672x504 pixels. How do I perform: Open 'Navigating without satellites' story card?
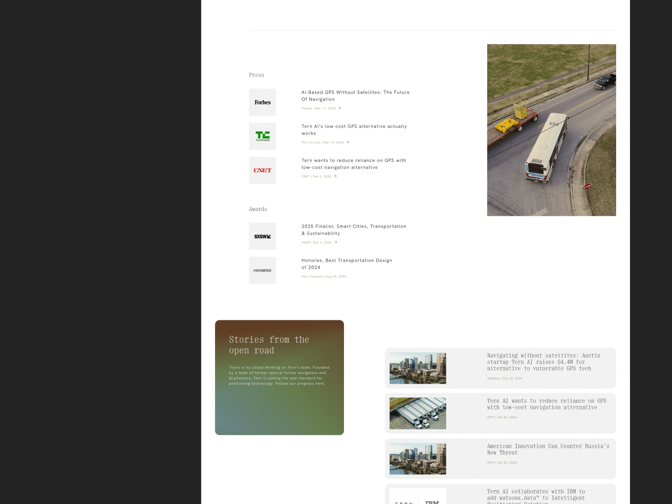pyautogui.click(x=501, y=368)
